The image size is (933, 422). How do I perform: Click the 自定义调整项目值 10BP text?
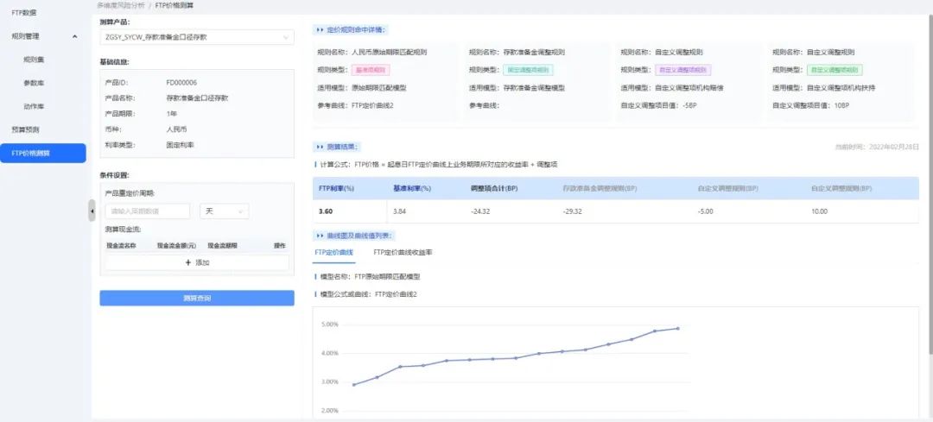coord(810,105)
